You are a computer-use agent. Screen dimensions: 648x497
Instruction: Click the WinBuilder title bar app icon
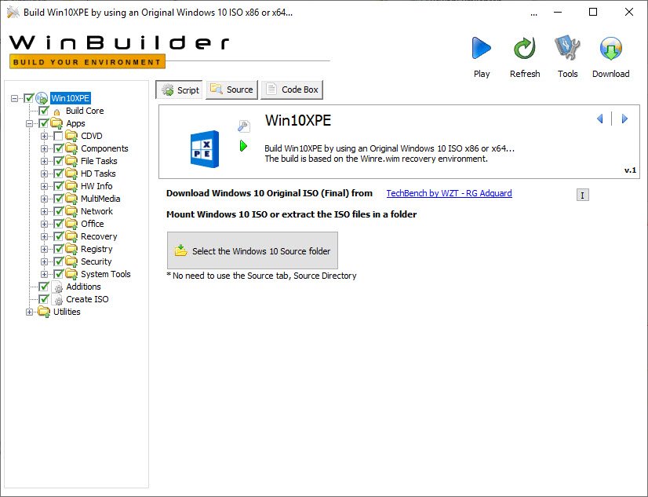[x=13, y=13]
